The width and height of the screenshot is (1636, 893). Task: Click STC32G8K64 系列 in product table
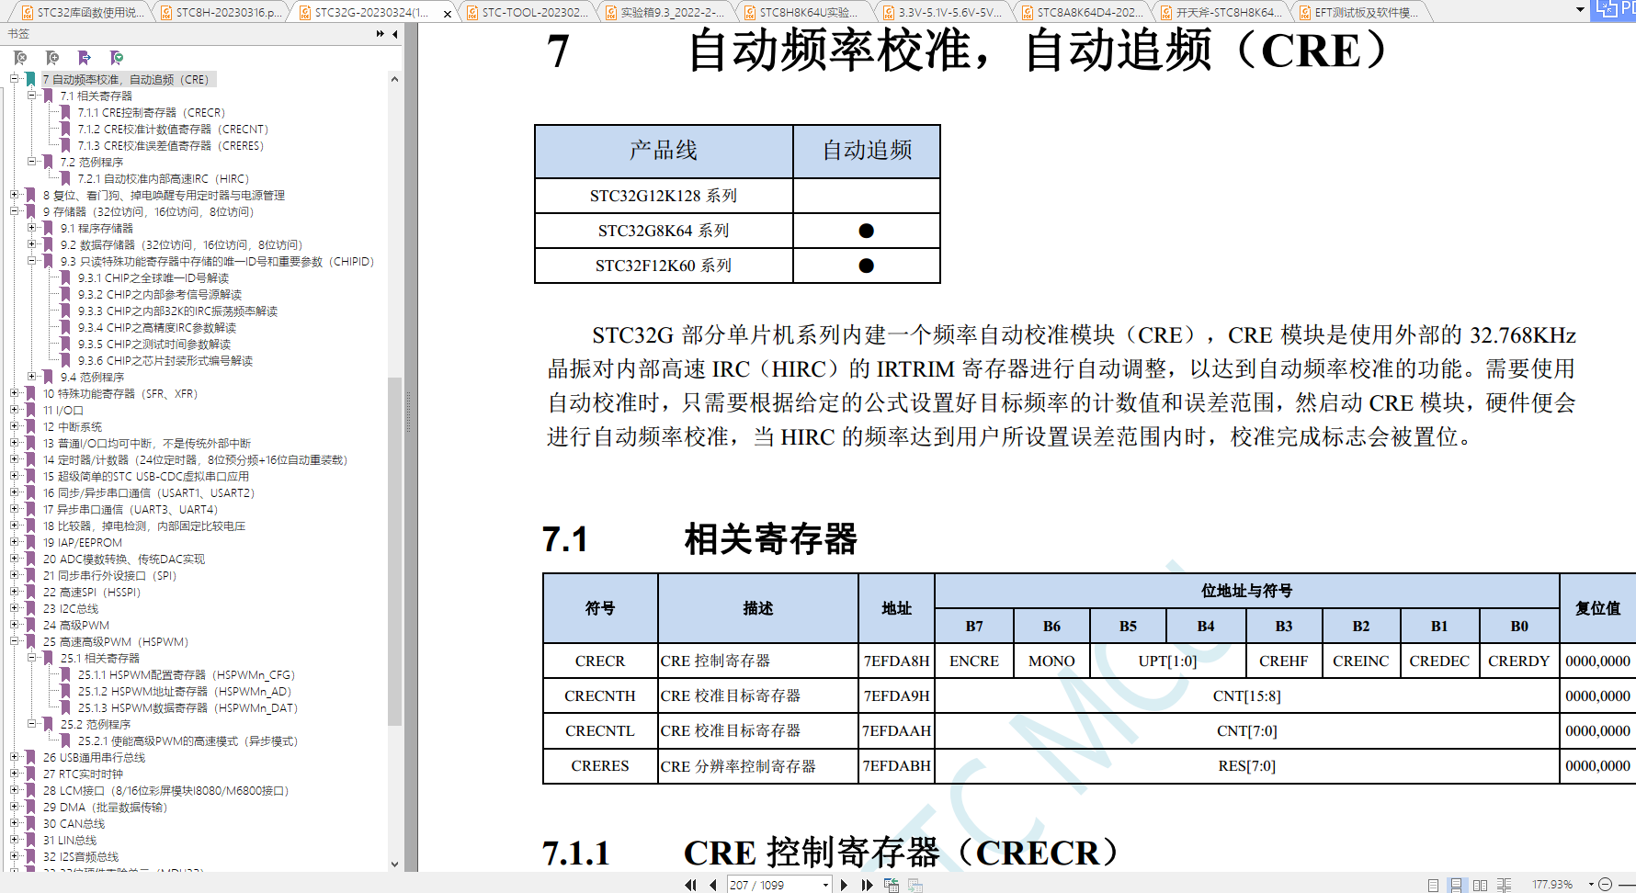[664, 231]
